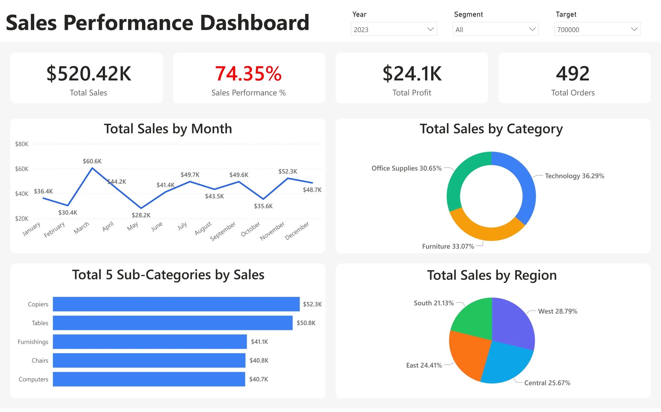Select the Sales Performance 74.35% card
This screenshot has height=412, width=661.
[x=249, y=78]
